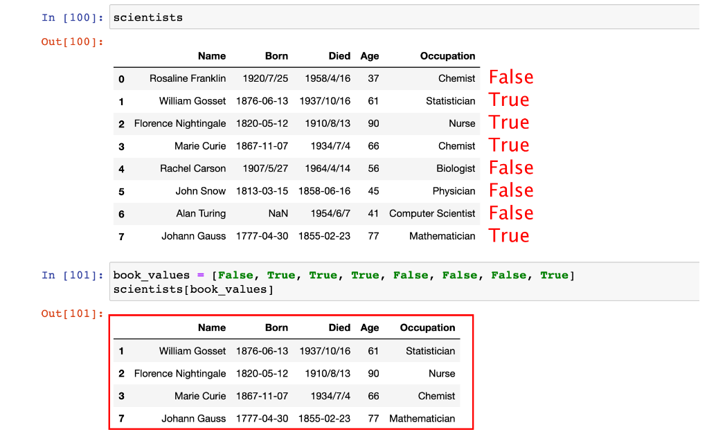
Task: Click row index 6 in the Out[100] table
Action: [x=121, y=215]
